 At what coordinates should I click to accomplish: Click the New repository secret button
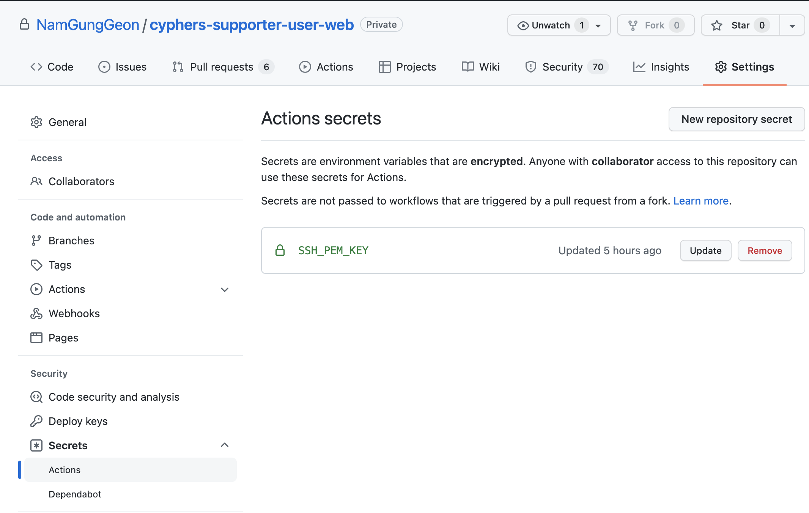pyautogui.click(x=736, y=119)
